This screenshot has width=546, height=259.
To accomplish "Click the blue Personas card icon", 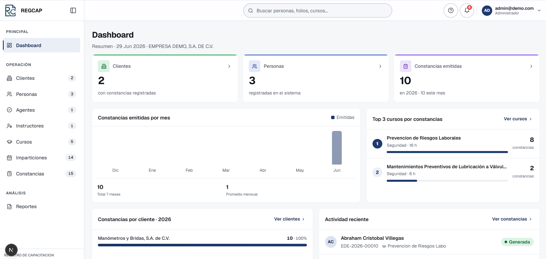I will (255, 66).
